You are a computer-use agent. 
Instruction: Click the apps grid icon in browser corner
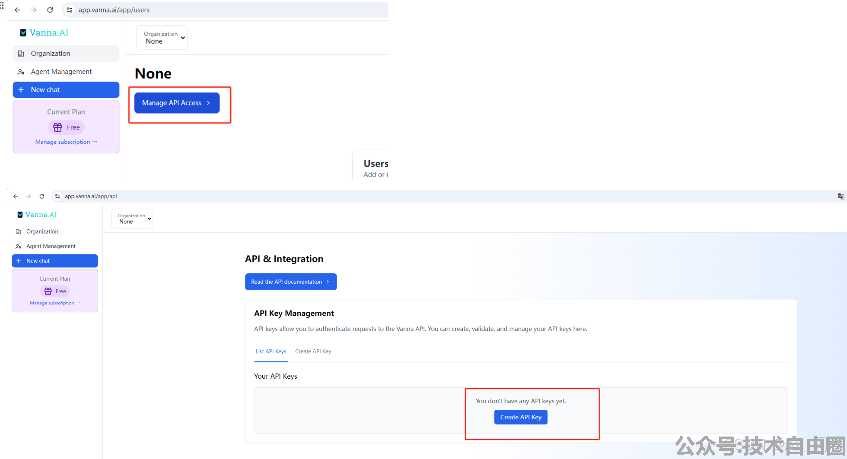[x=2, y=5]
